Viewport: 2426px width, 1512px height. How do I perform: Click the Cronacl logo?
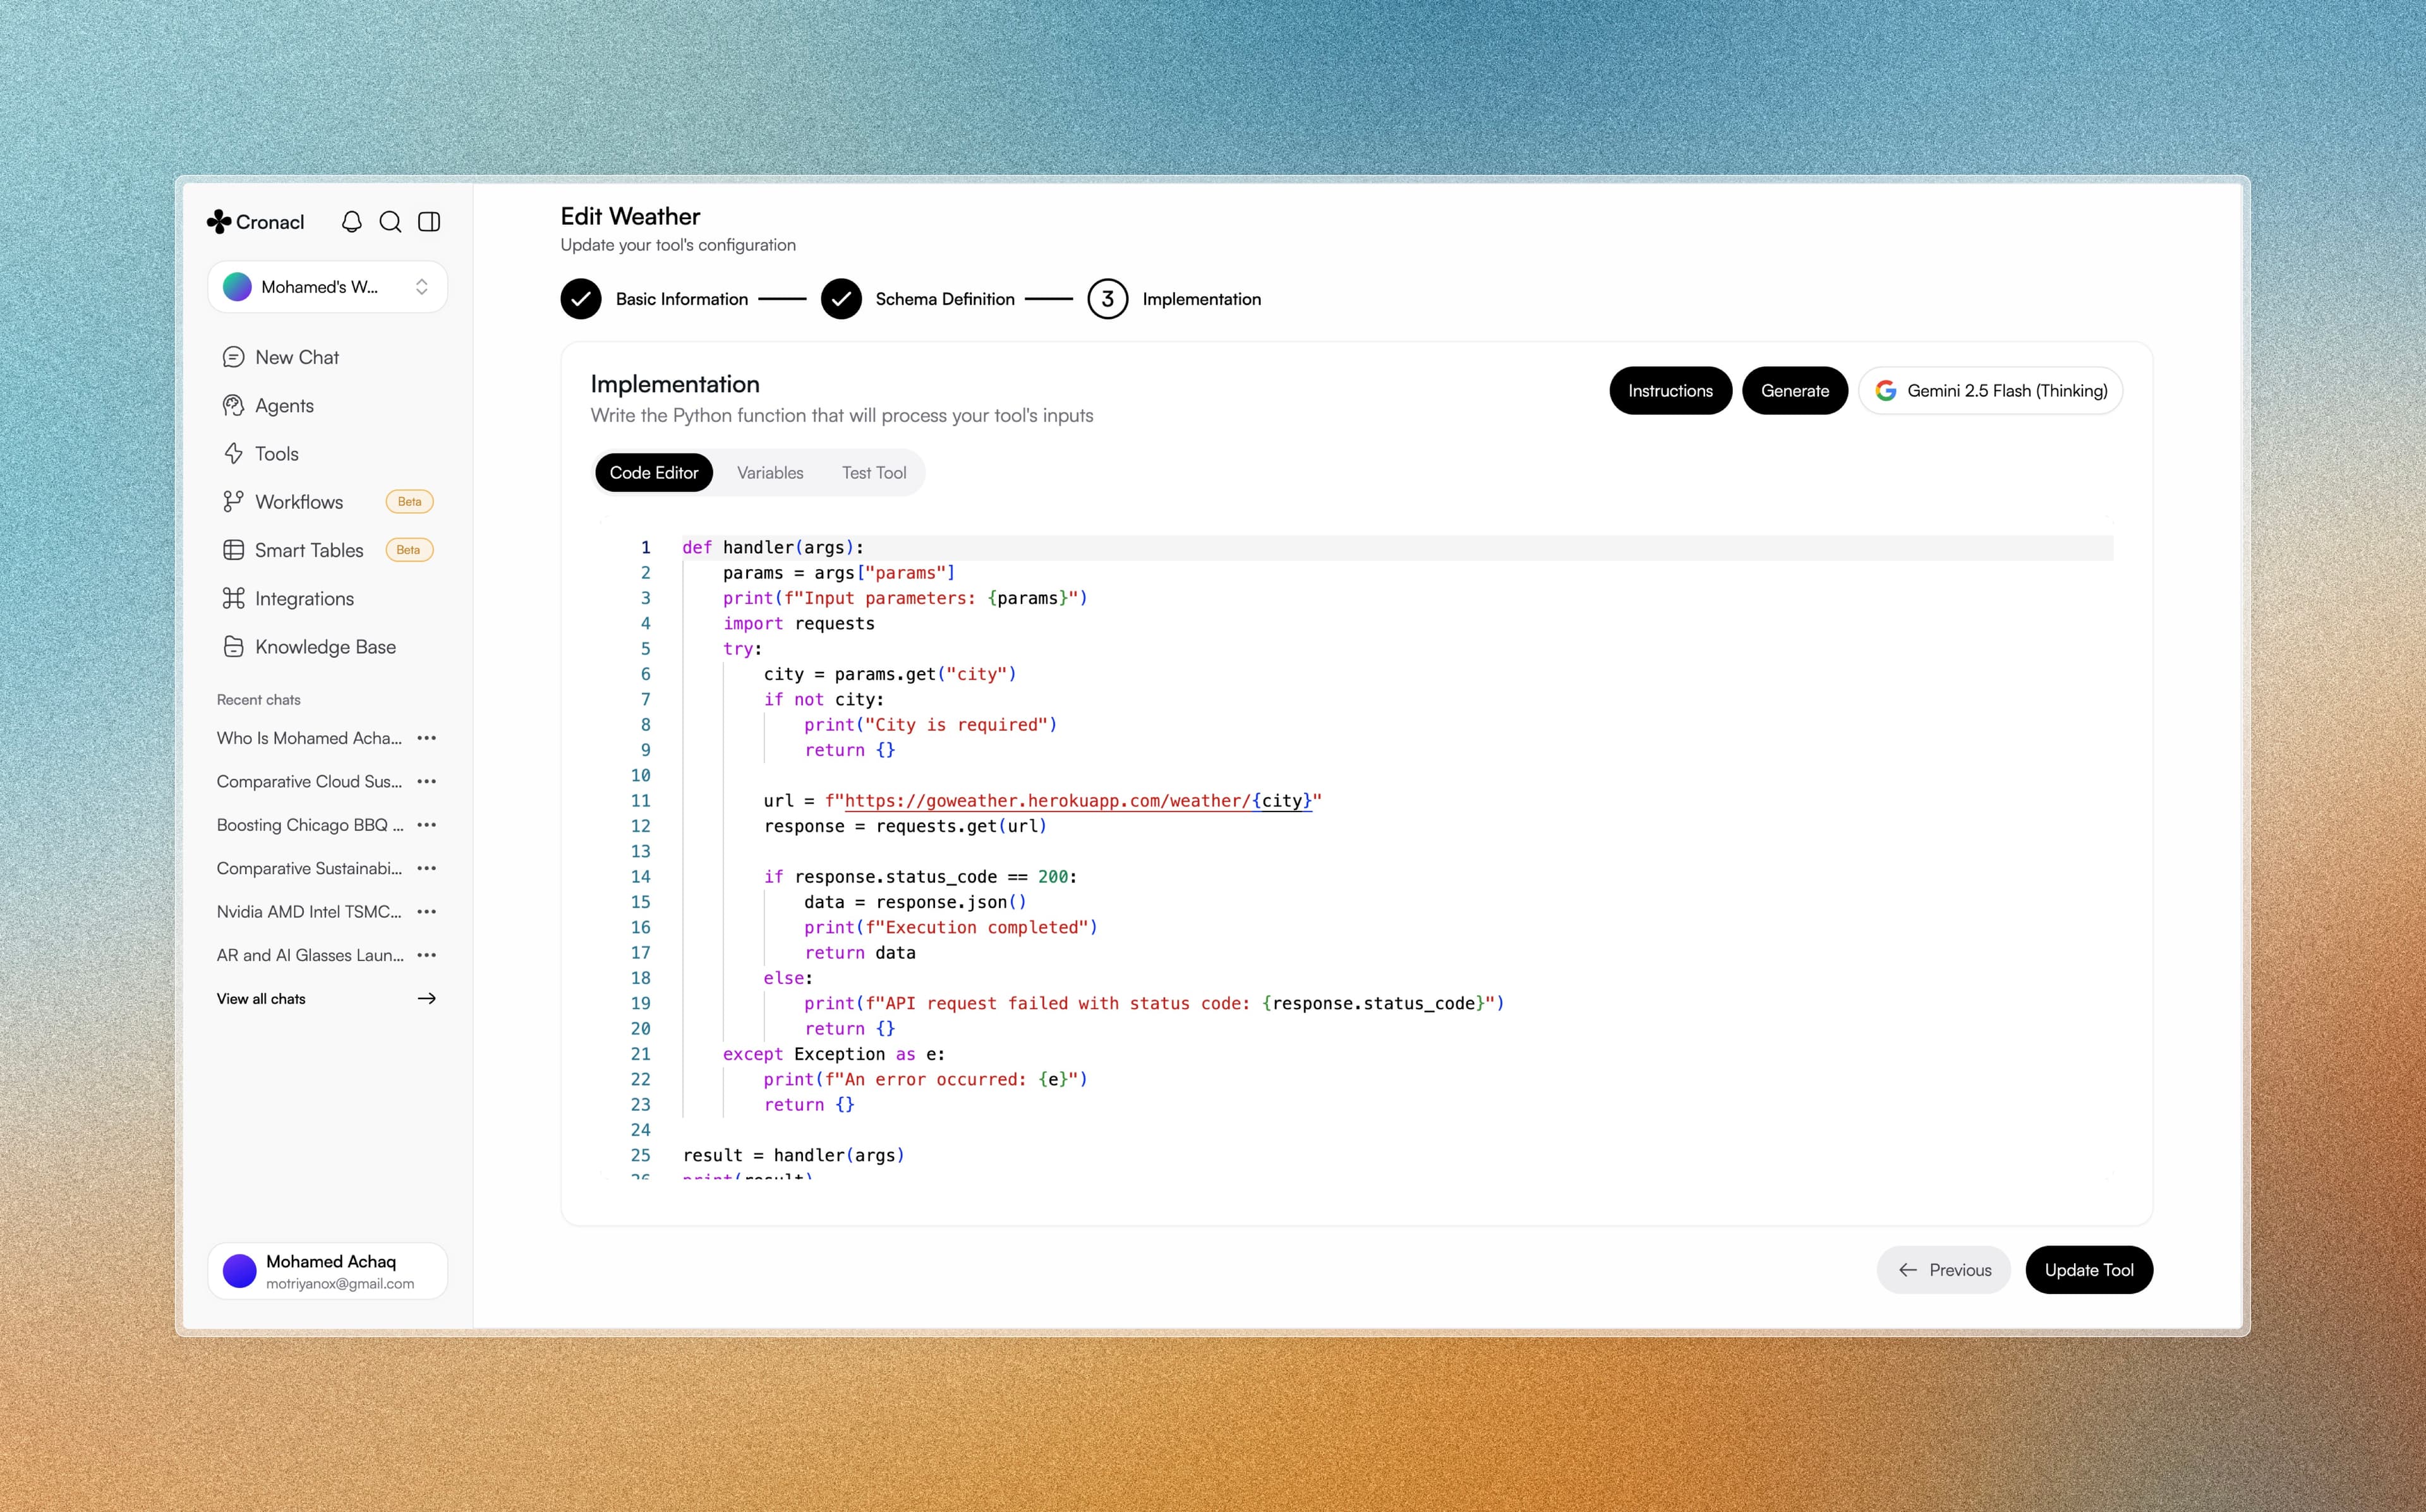[x=256, y=222]
